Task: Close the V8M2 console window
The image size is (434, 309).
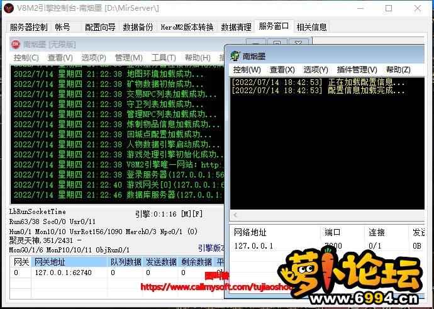Action: click(418, 8)
